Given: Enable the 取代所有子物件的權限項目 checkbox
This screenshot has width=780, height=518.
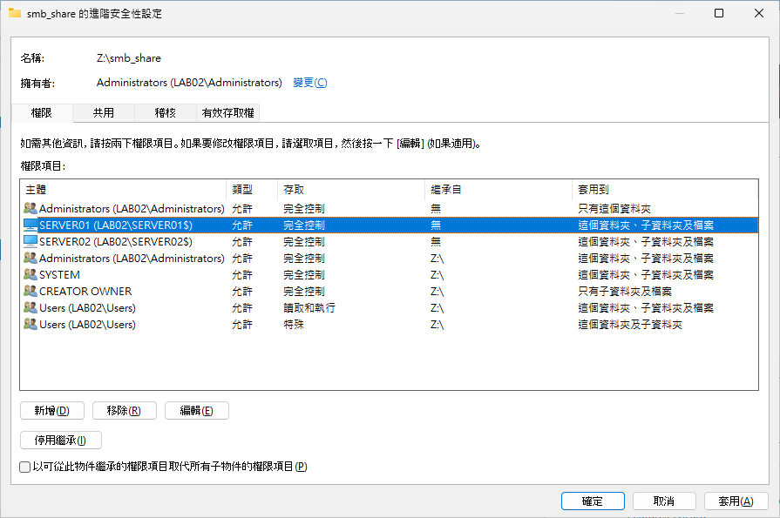Looking at the screenshot, I should click(x=25, y=467).
